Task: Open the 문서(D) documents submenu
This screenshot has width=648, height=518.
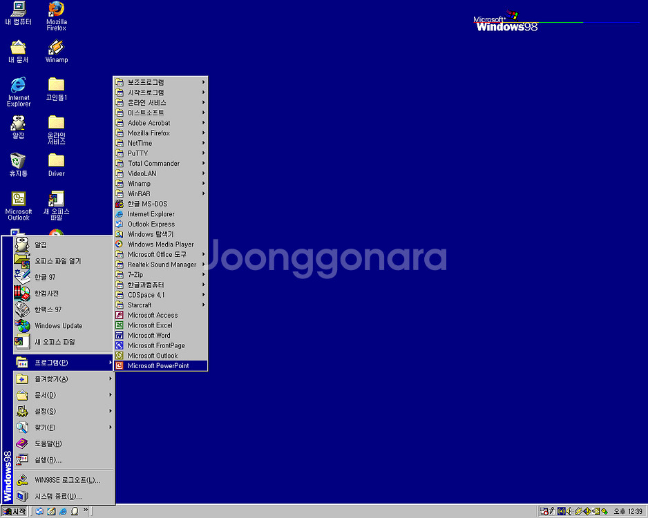Action: pos(64,395)
